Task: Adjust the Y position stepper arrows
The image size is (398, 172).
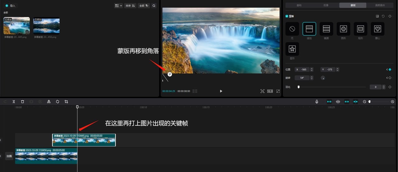Action: (x=338, y=70)
